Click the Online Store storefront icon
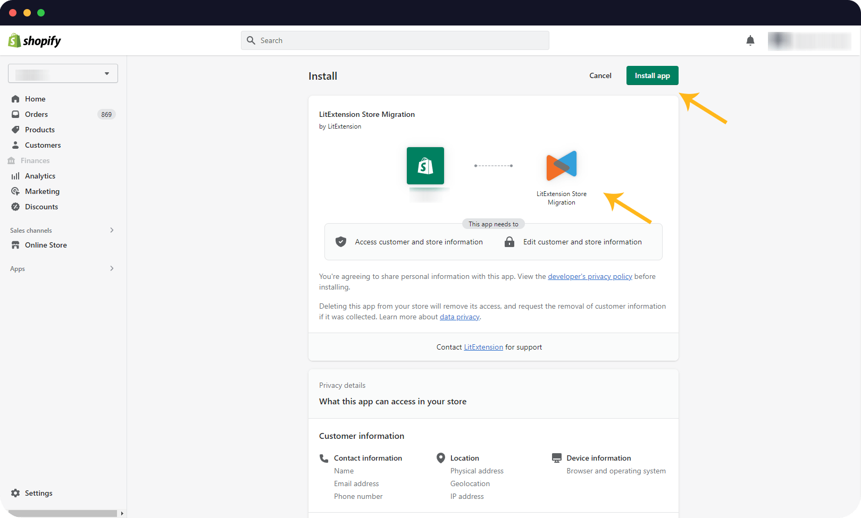The image size is (861, 518). pyautogui.click(x=15, y=245)
